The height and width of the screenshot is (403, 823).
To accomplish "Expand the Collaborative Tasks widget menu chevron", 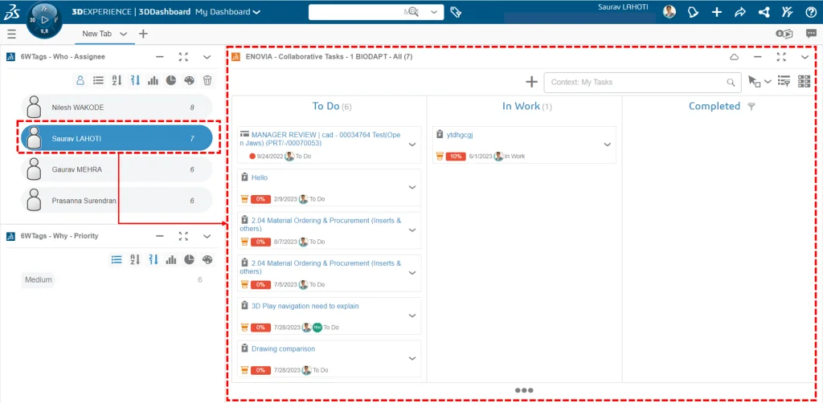I will pos(805,57).
